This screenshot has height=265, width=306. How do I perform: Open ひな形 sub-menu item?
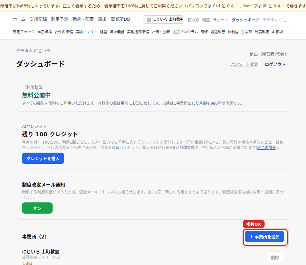click(x=247, y=32)
